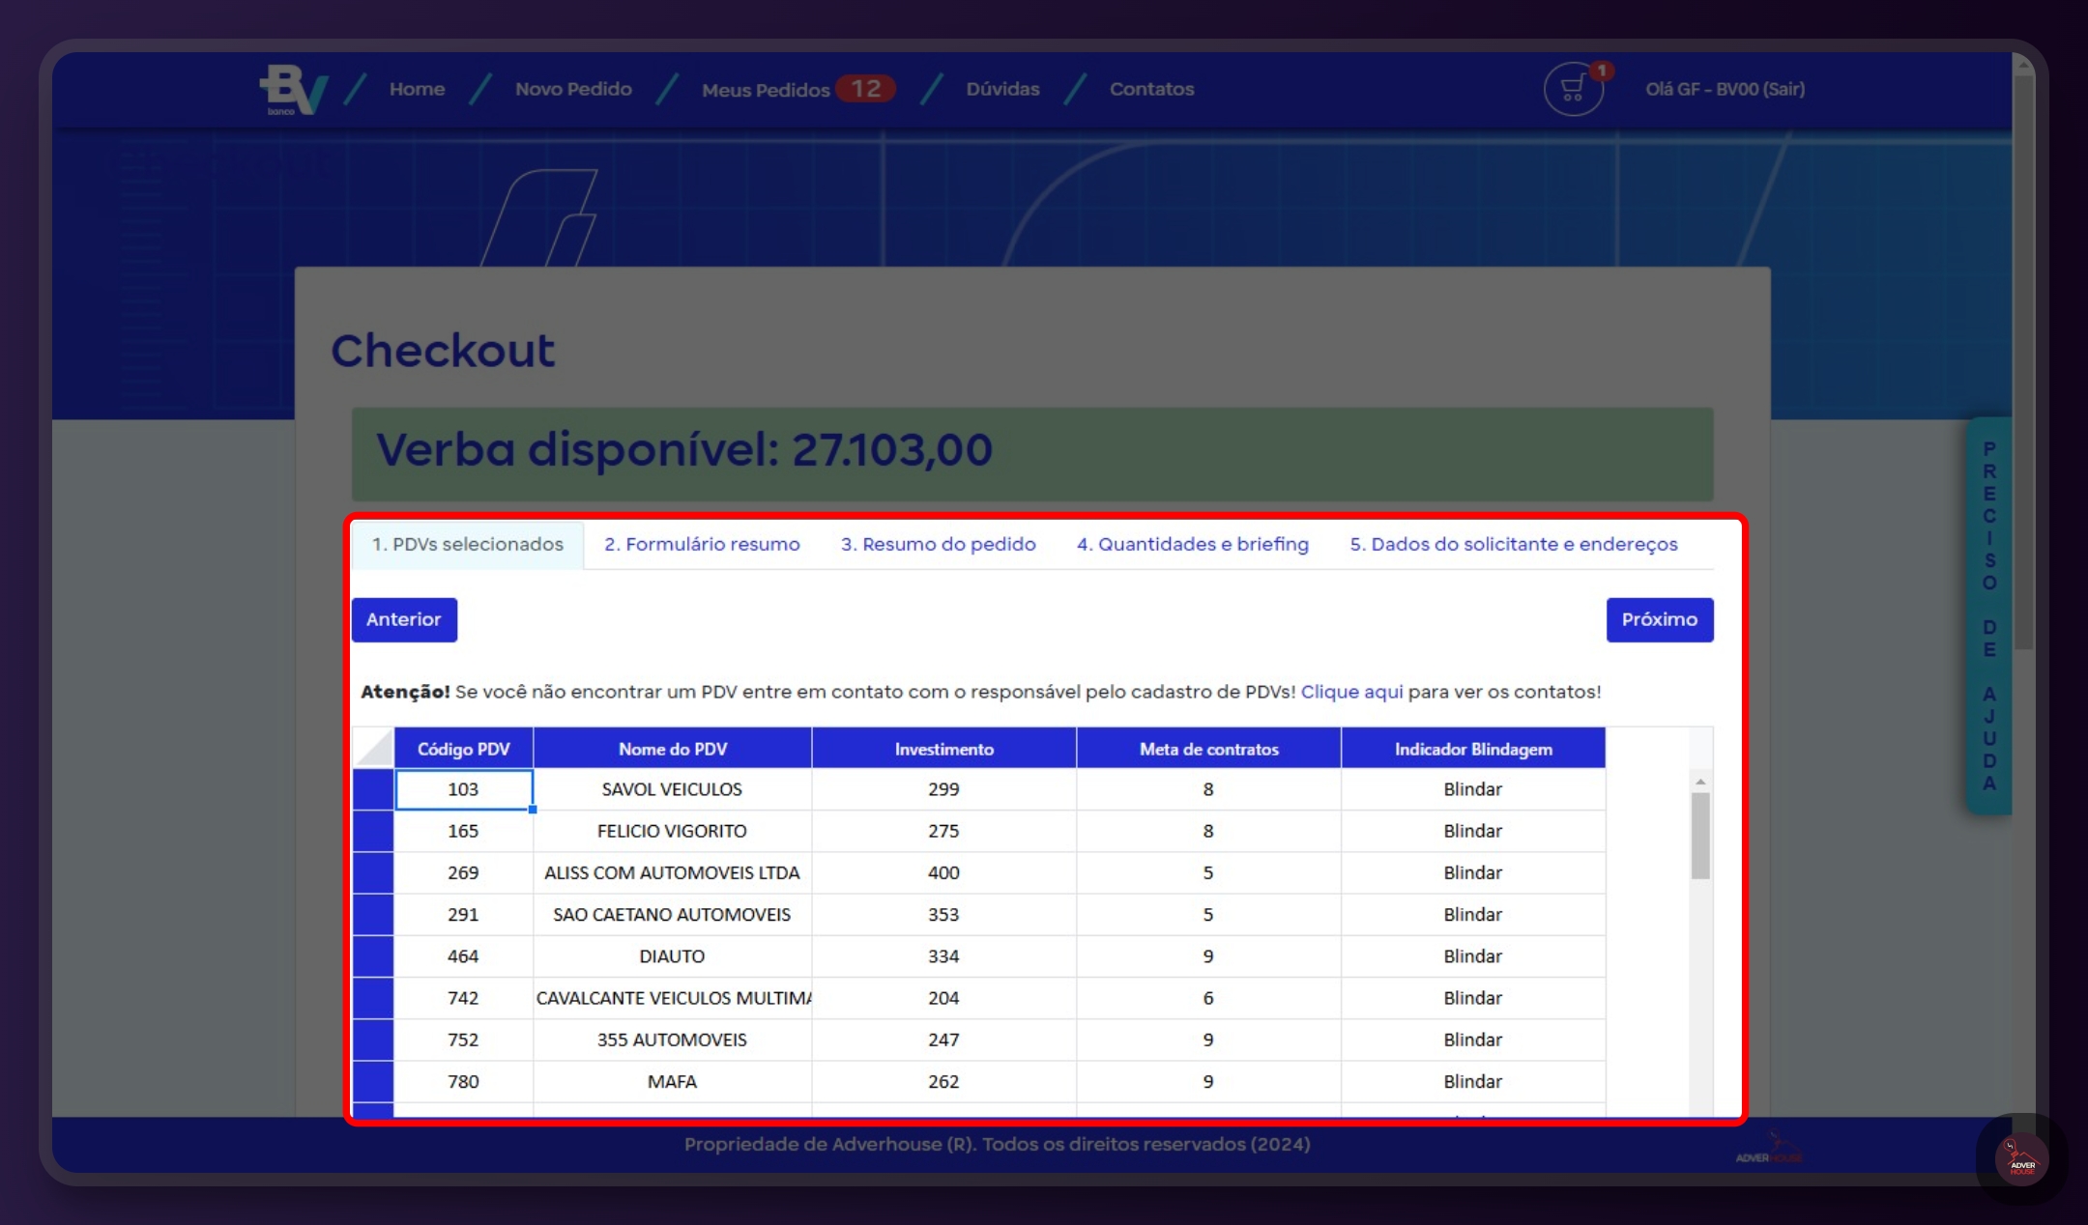The image size is (2088, 1225).
Task: Select cell ALISS COM AUTOMOVEIS LTDA
Action: [x=672, y=872]
